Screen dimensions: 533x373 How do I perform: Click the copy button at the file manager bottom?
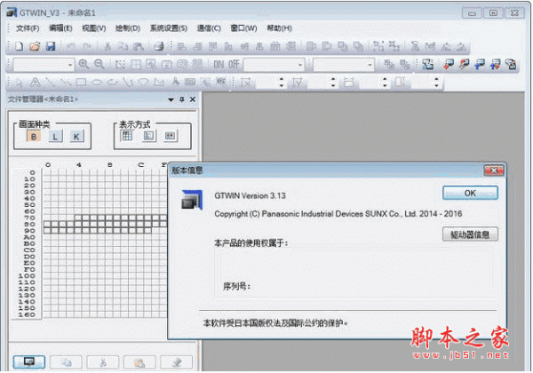point(66,362)
